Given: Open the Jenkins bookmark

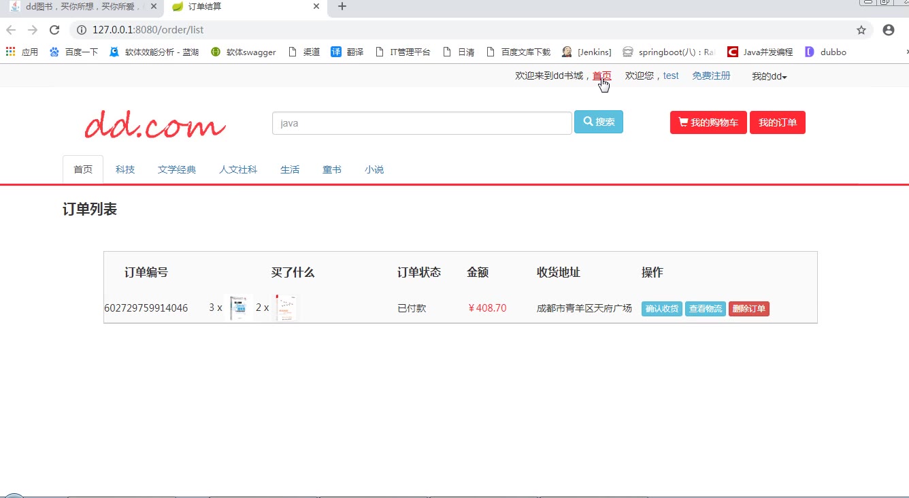Looking at the screenshot, I should [586, 52].
